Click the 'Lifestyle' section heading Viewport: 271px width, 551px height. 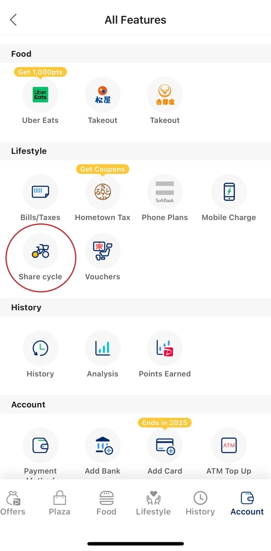pos(29,151)
